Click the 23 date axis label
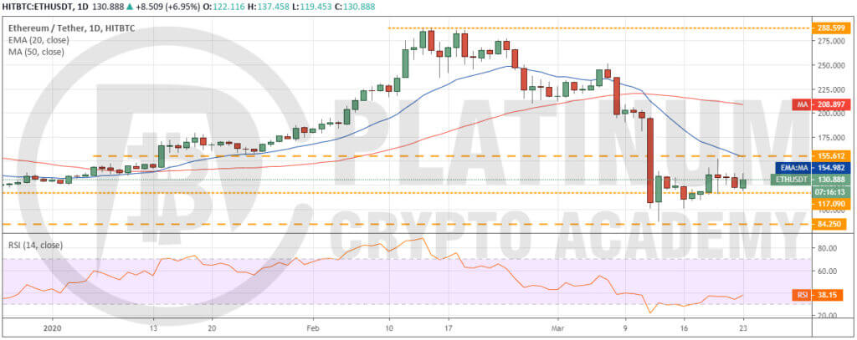 743,329
